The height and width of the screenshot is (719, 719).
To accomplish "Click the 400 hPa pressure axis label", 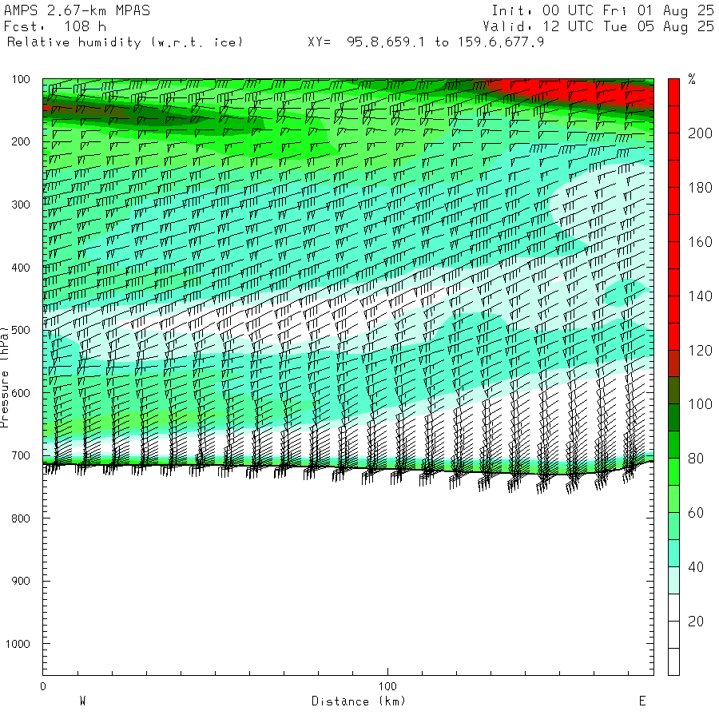I will click(x=21, y=268).
